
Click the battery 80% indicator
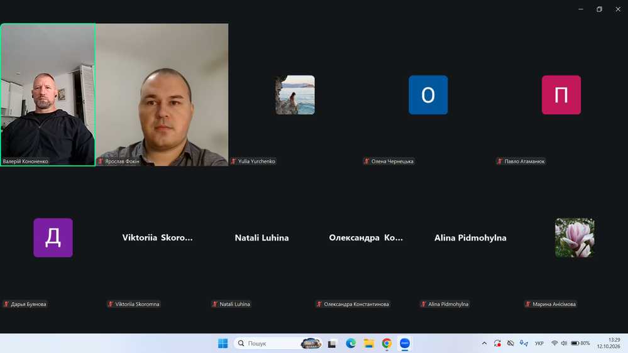click(580, 344)
